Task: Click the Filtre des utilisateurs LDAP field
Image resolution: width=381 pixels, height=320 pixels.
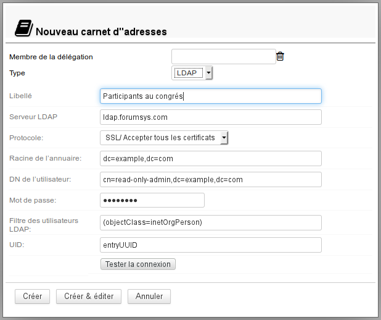Action: pyautogui.click(x=211, y=222)
